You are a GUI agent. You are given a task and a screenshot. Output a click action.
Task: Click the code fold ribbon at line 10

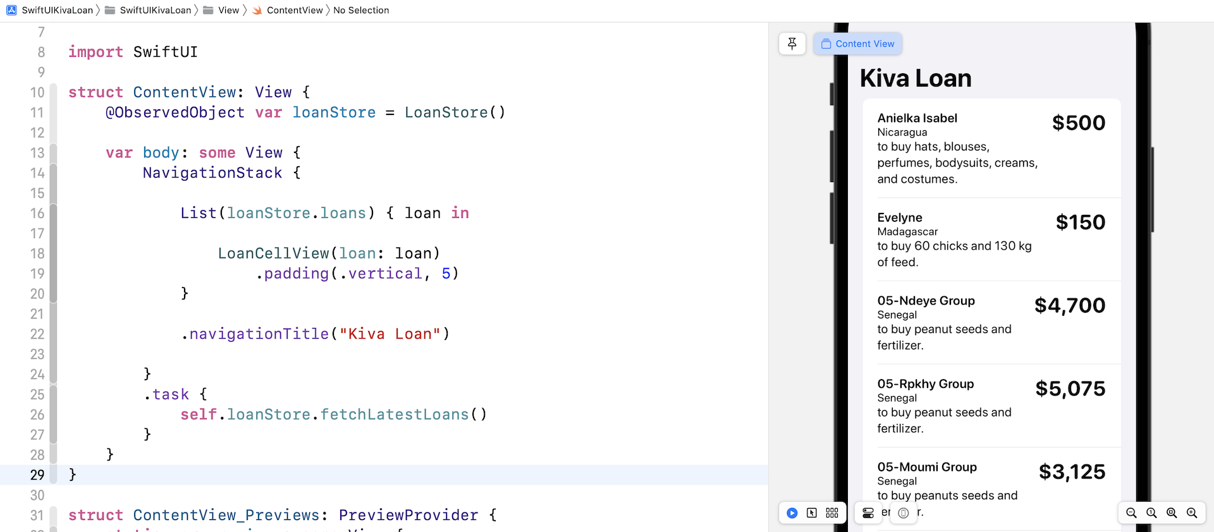(x=53, y=92)
